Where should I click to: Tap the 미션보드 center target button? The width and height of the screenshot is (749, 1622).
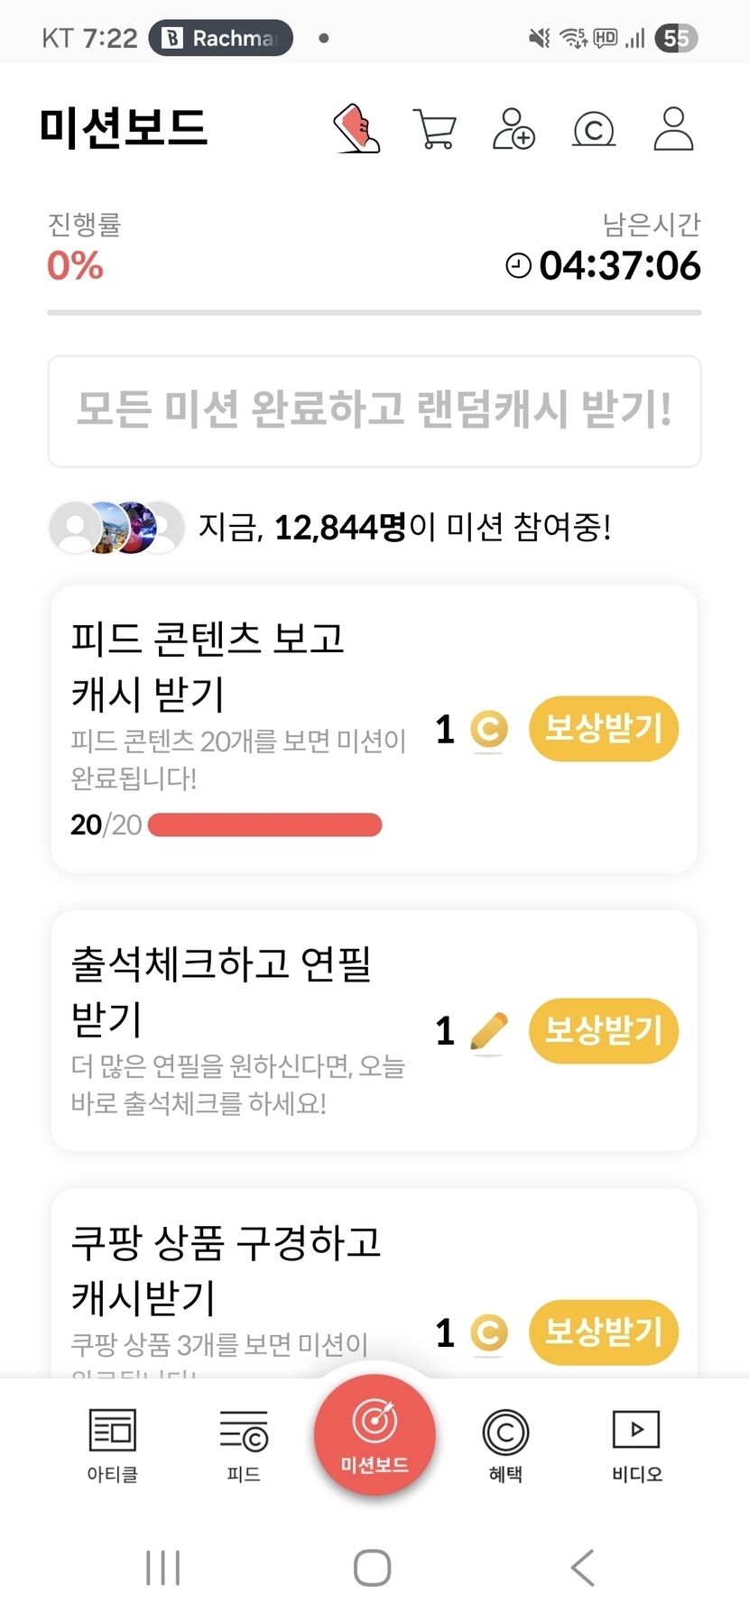tap(374, 1433)
